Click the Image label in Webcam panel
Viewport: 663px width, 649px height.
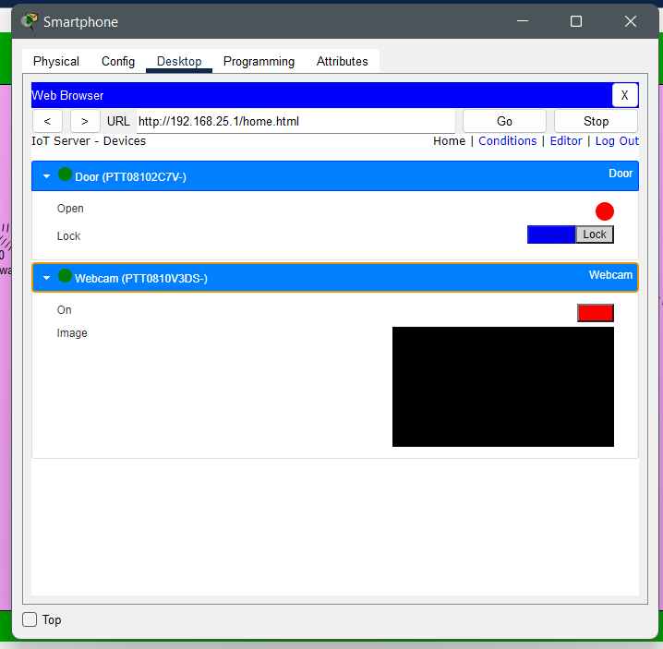[72, 333]
